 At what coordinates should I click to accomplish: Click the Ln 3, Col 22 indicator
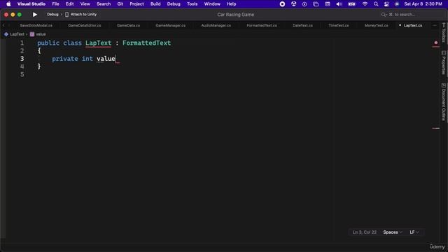[364, 232]
